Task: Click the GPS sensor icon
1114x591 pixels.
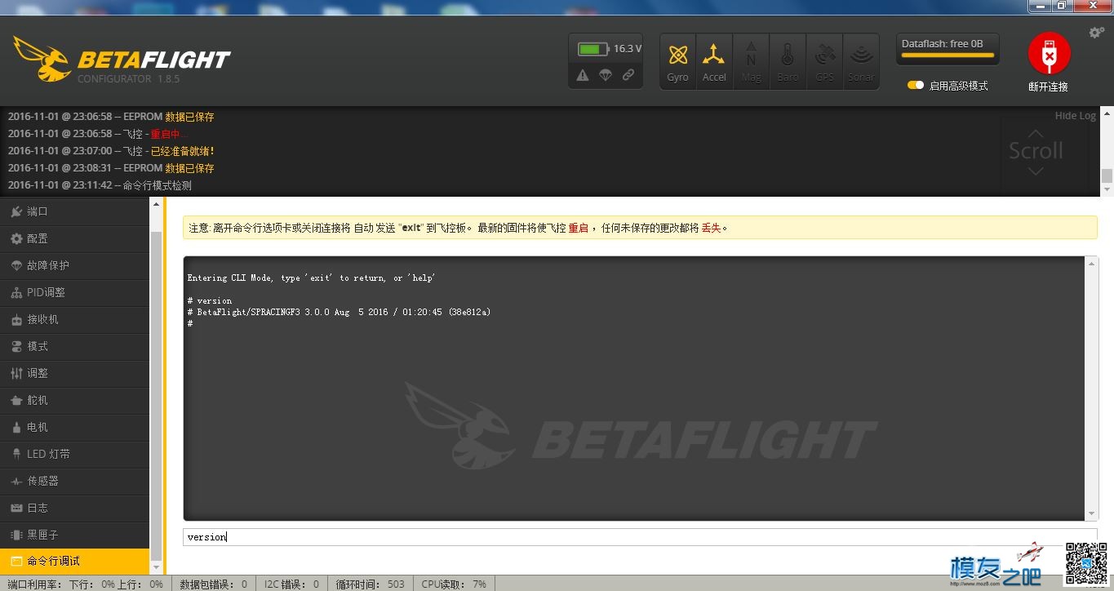Action: point(824,61)
